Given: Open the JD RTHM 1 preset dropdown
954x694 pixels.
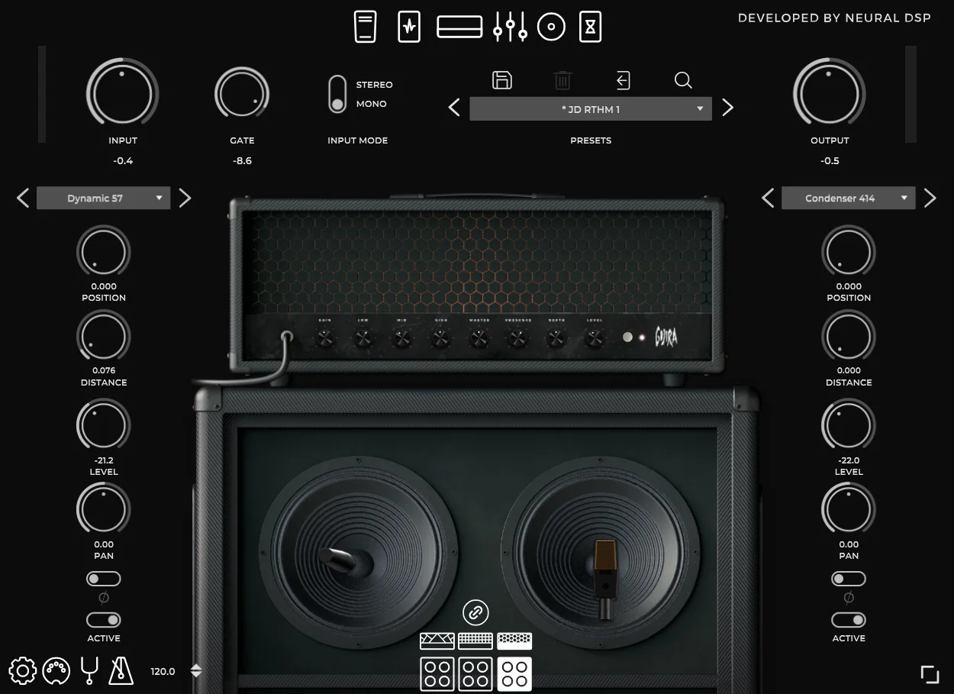Looking at the screenshot, I should click(x=591, y=109).
